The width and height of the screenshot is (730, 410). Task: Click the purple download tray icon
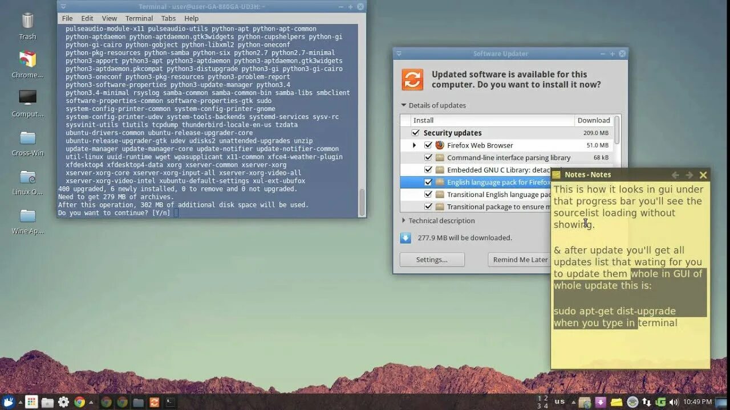coord(601,402)
